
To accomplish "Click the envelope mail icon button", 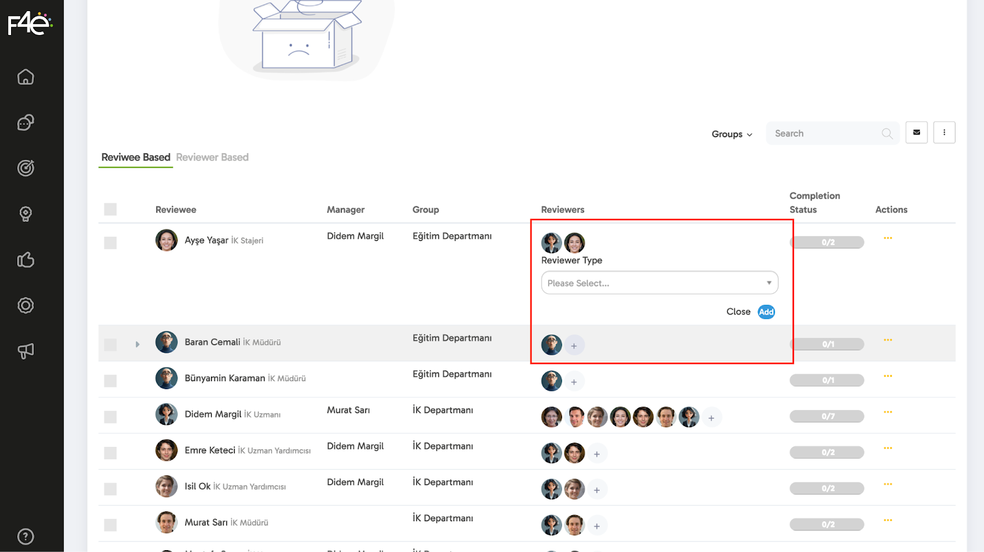I will pos(916,133).
